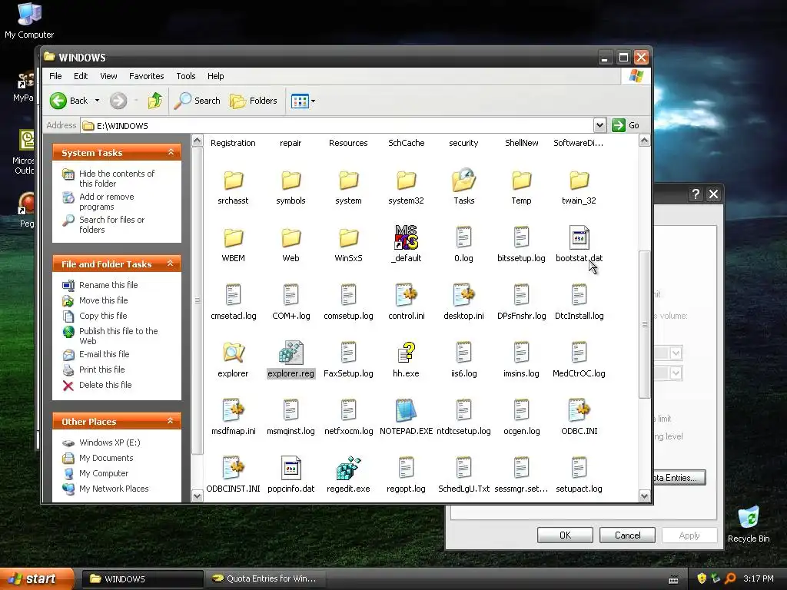Select the desktop.ini file icon
This screenshot has width=787, height=590.
coord(463,295)
